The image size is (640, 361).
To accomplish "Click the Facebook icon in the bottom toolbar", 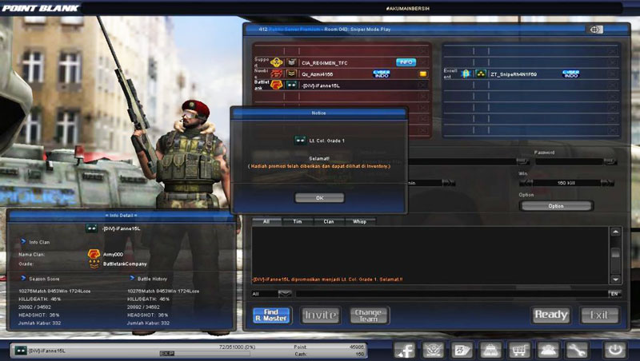I will pos(406,350).
